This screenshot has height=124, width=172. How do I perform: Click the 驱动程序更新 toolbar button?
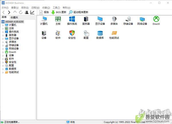pyautogui.click(x=79, y=12)
